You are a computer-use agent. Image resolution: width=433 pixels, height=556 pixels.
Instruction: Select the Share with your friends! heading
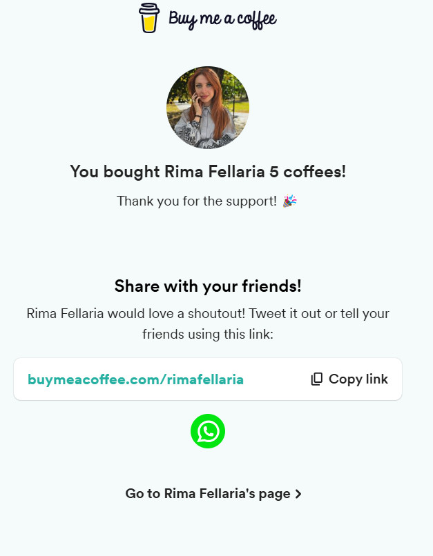pyautogui.click(x=208, y=286)
